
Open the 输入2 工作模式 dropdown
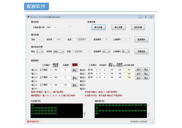[46, 77]
